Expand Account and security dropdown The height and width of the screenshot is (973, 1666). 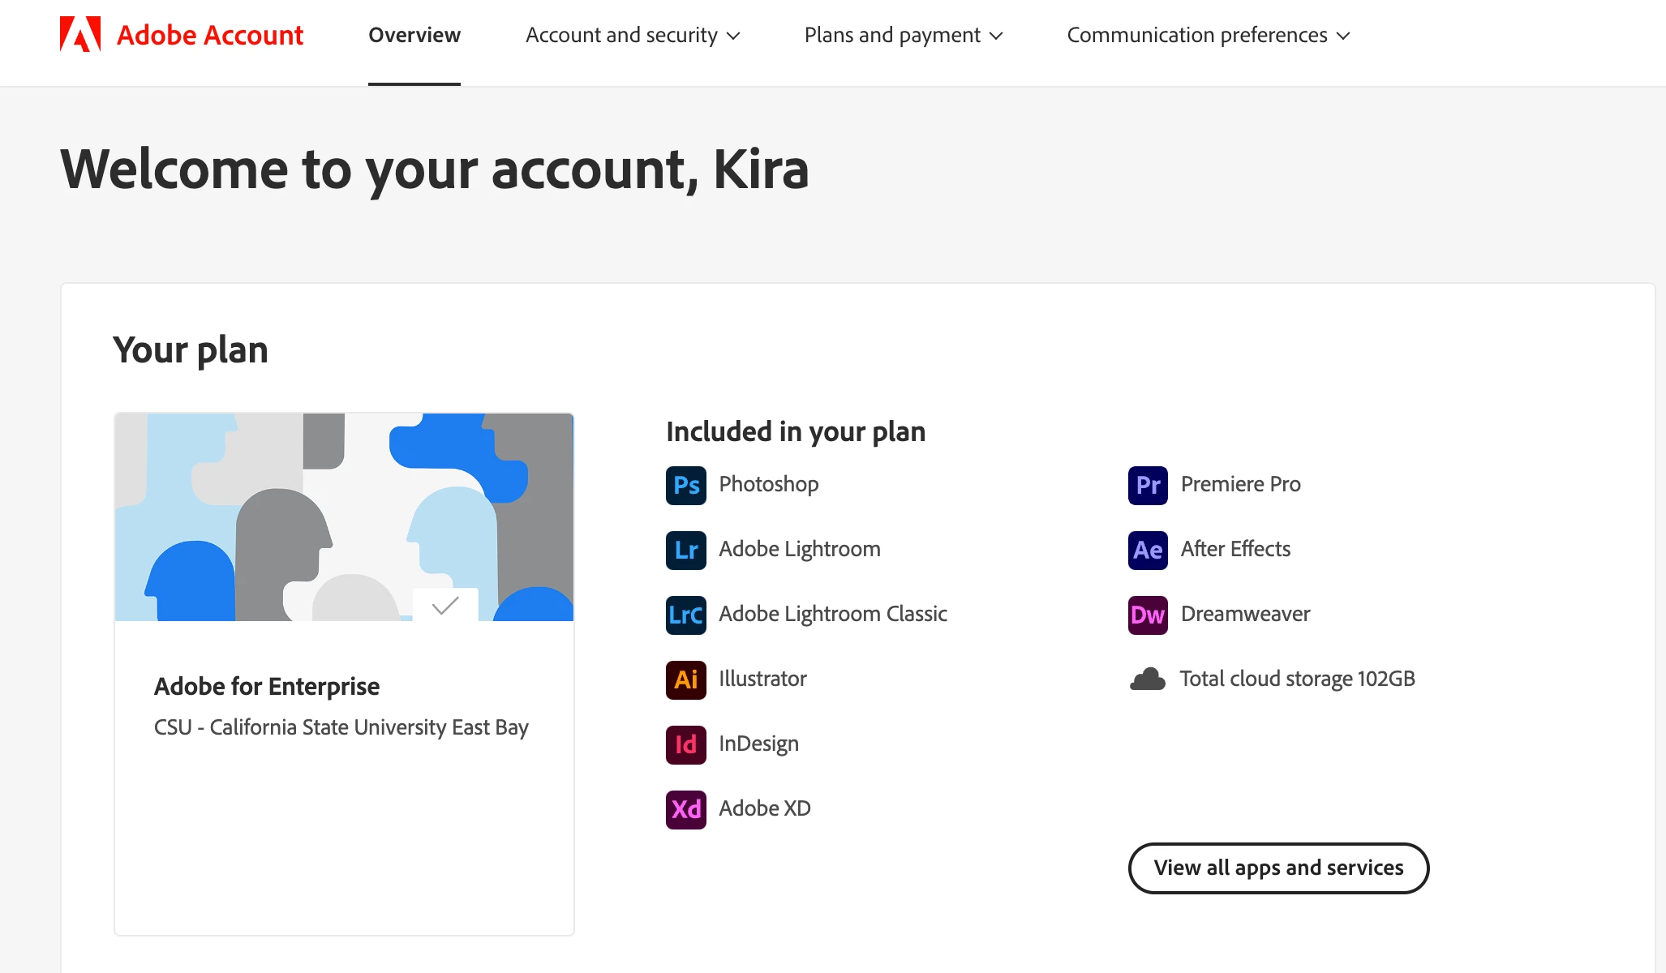pyautogui.click(x=633, y=35)
